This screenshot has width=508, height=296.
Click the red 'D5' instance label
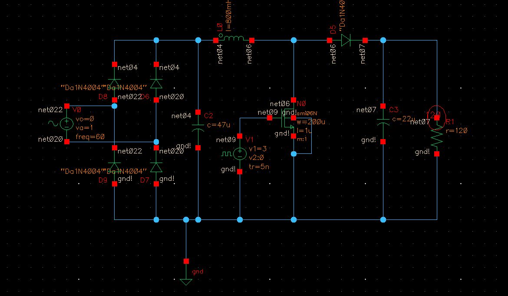[x=333, y=30]
